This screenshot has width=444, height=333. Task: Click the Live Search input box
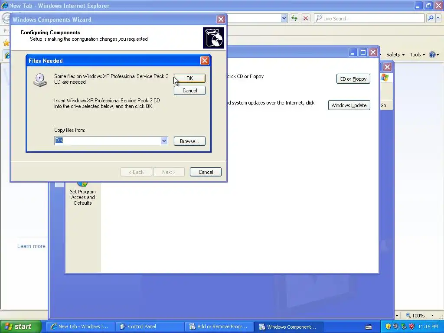369,18
